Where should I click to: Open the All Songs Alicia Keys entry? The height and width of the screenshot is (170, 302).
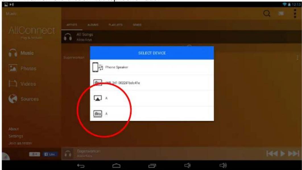coord(181,37)
